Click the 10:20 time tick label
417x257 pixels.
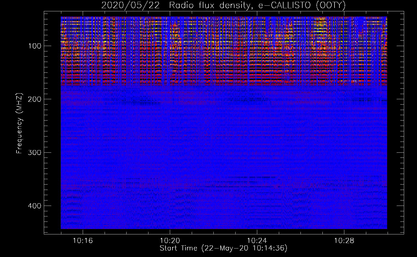click(170, 241)
